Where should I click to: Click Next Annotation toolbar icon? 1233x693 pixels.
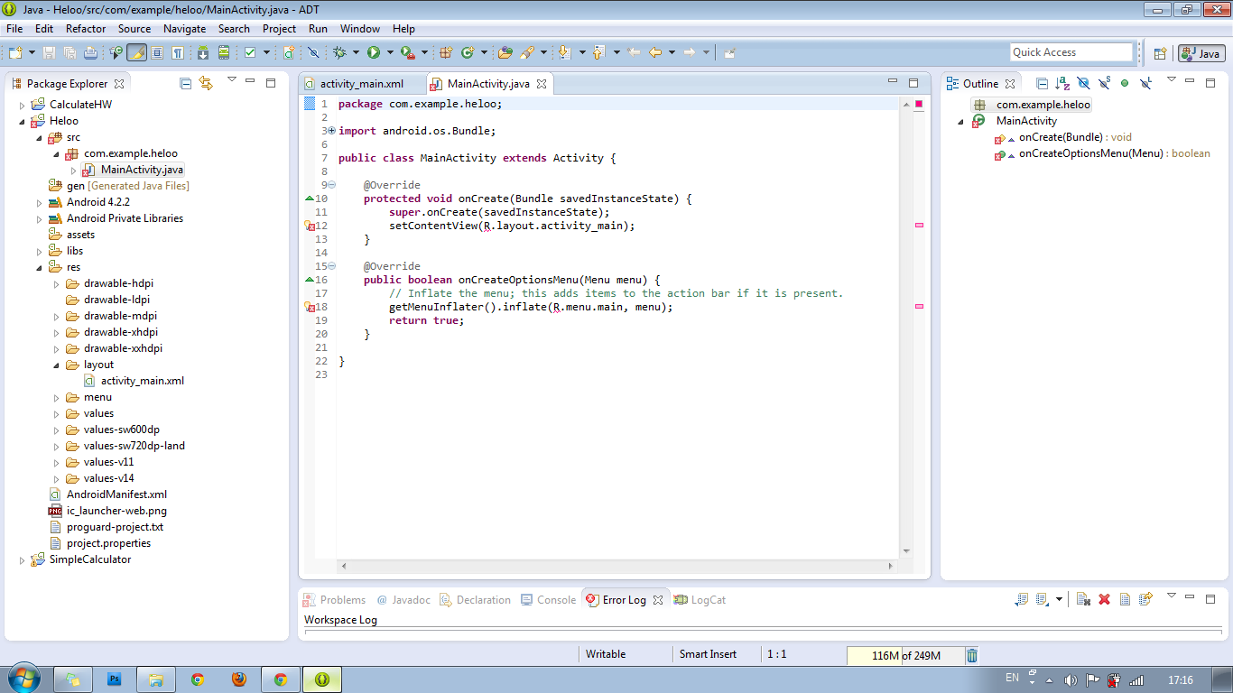tap(564, 52)
